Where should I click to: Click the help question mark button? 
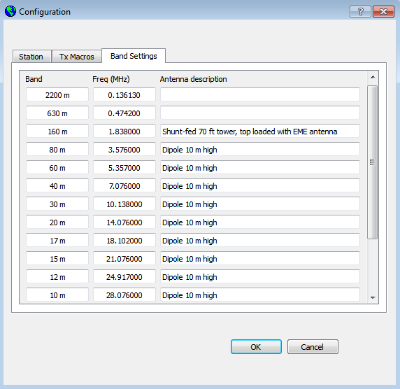[x=360, y=12]
